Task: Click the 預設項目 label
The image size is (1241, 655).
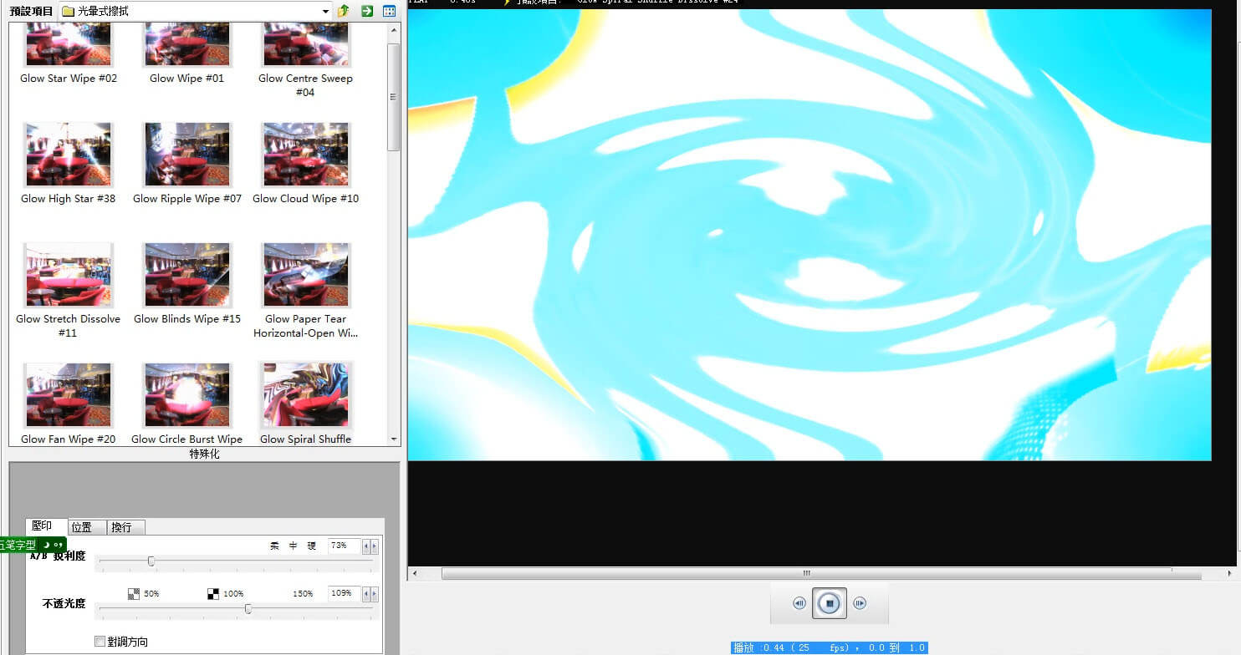Action: pos(31,12)
